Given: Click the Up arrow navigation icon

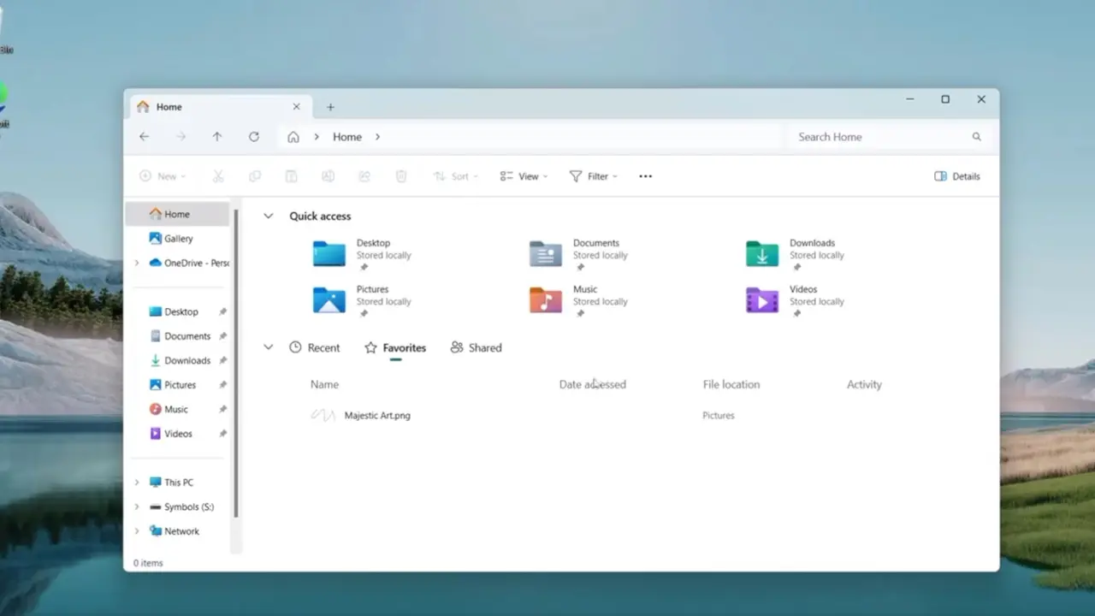Looking at the screenshot, I should 217,137.
